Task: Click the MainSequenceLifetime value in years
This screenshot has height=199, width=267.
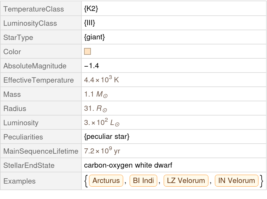Action: (102, 151)
